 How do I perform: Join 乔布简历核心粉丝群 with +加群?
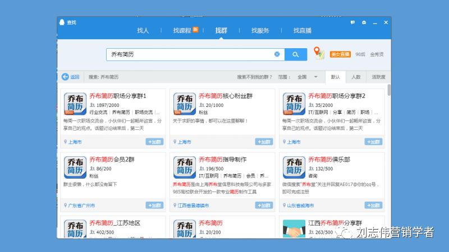(264, 142)
